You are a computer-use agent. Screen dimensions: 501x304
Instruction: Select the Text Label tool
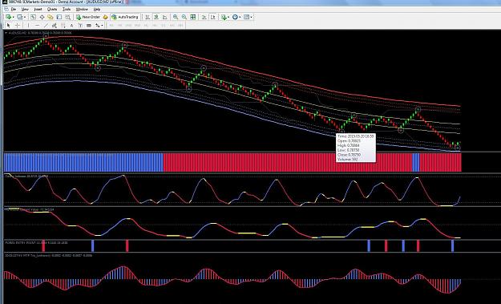pyautogui.click(x=80, y=25)
